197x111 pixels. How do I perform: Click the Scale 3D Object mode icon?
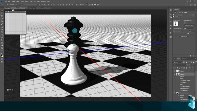[98, 5]
